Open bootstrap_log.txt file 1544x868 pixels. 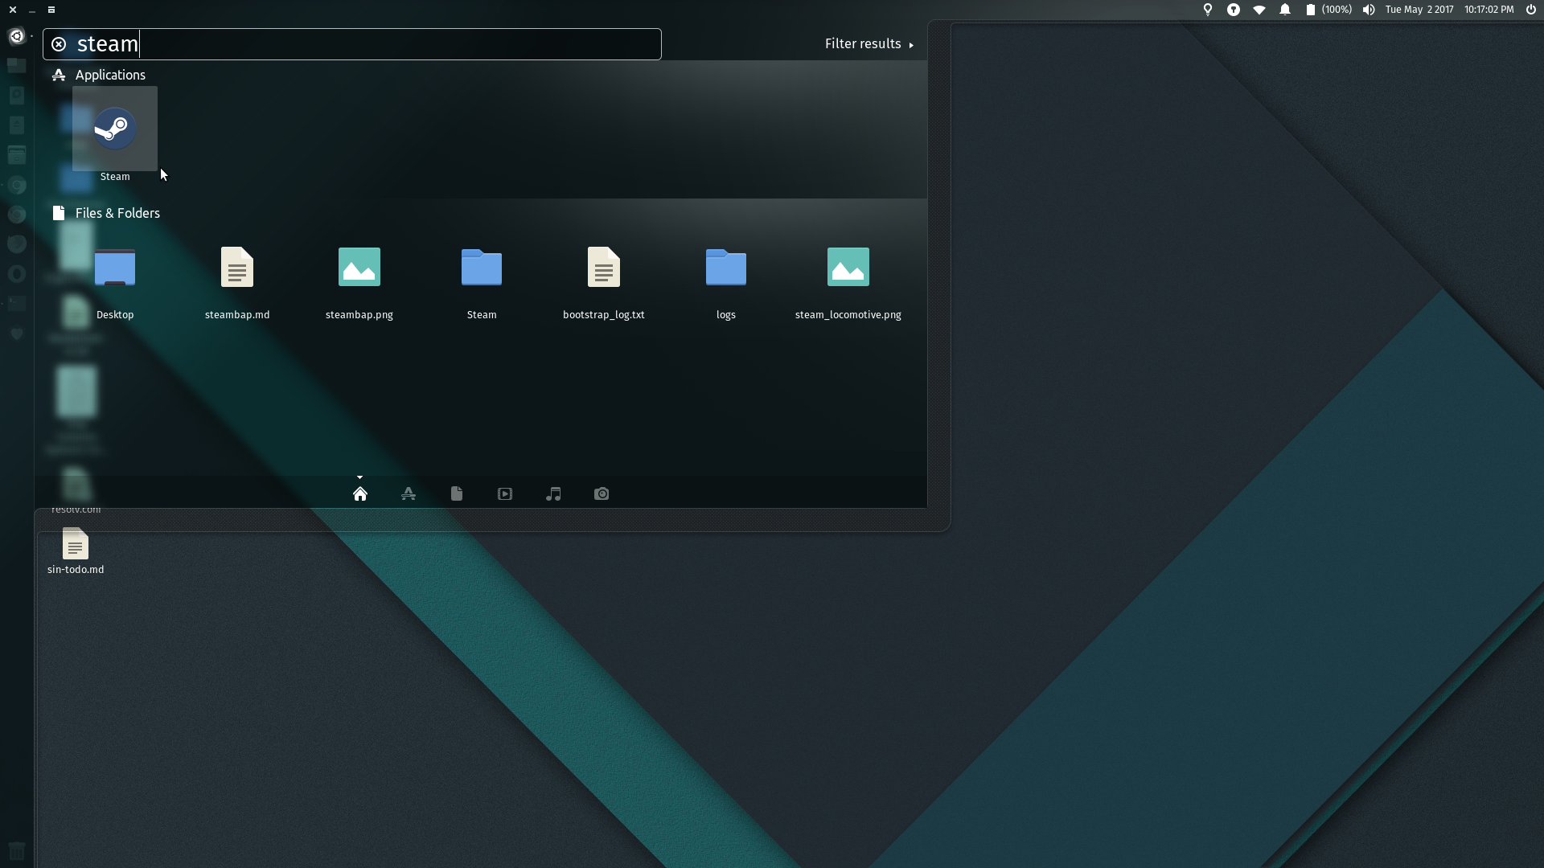coord(604,268)
